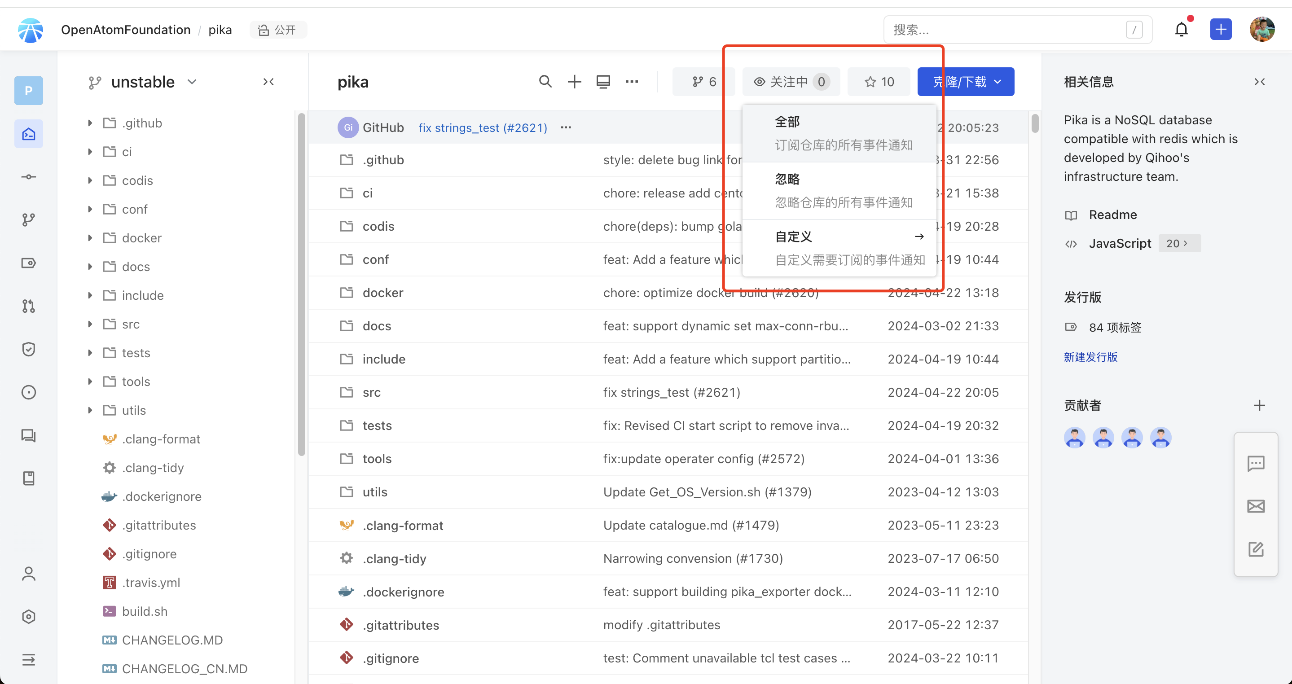Star the repository
1292x684 pixels.
pos(879,81)
